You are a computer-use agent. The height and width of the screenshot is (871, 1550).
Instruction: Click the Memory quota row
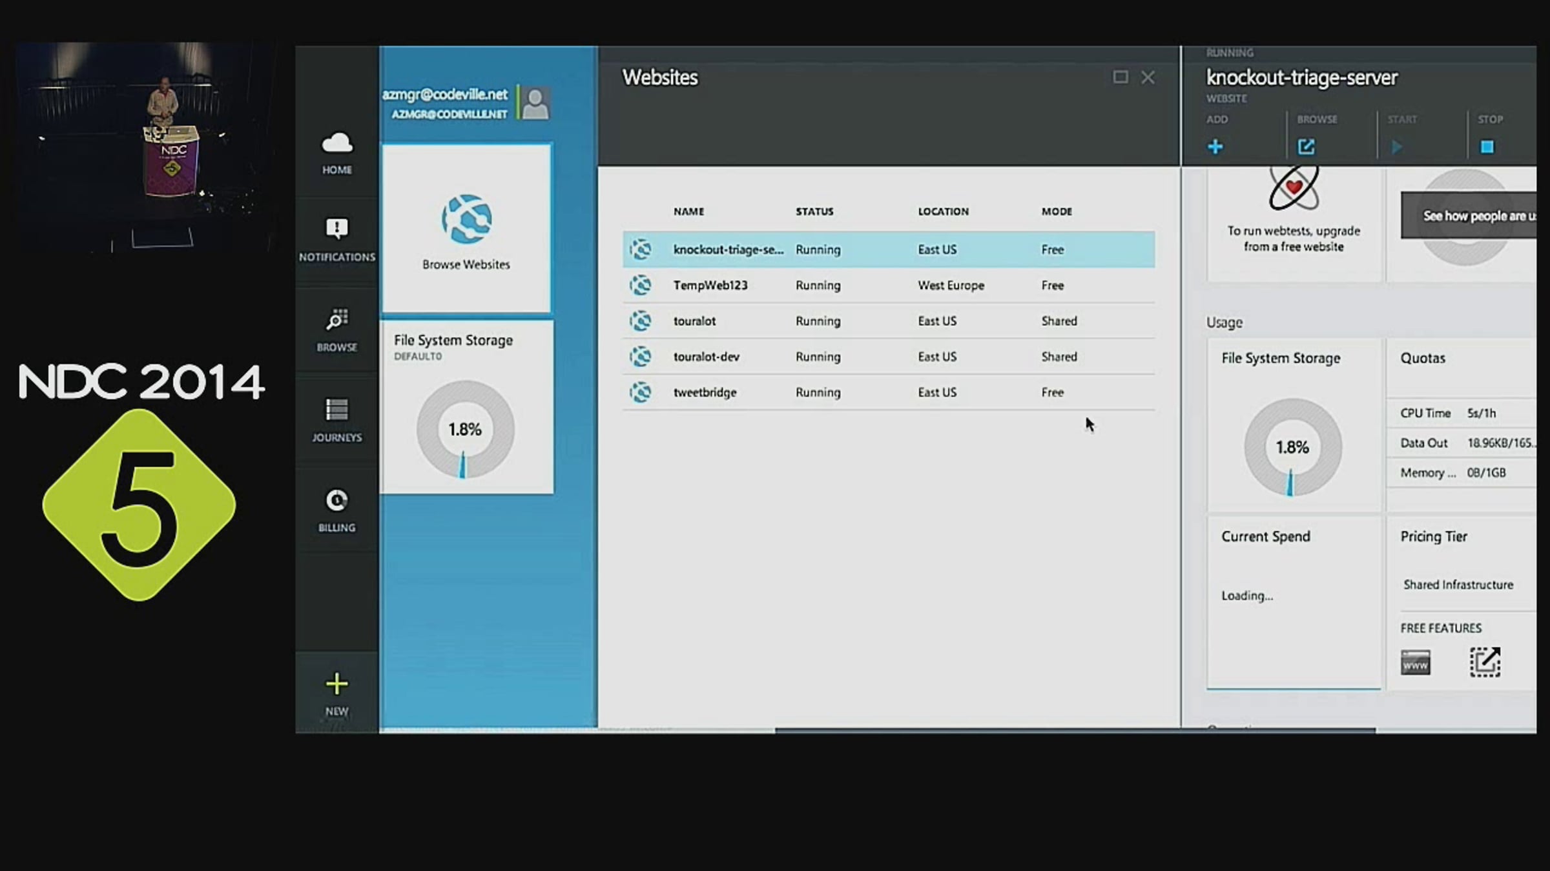1462,472
